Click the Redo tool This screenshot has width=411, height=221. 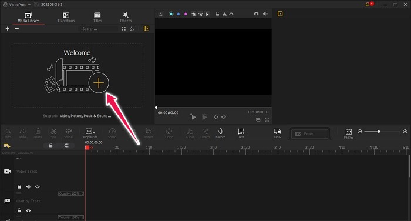pyautogui.click(x=22, y=133)
